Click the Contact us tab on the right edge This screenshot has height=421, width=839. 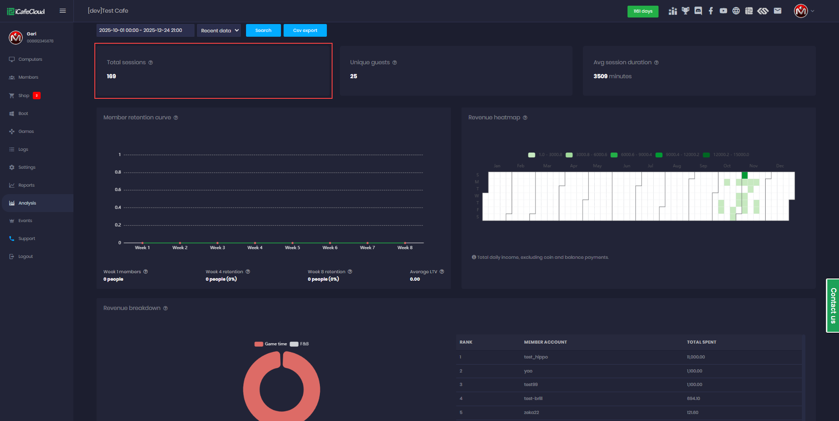tap(833, 306)
